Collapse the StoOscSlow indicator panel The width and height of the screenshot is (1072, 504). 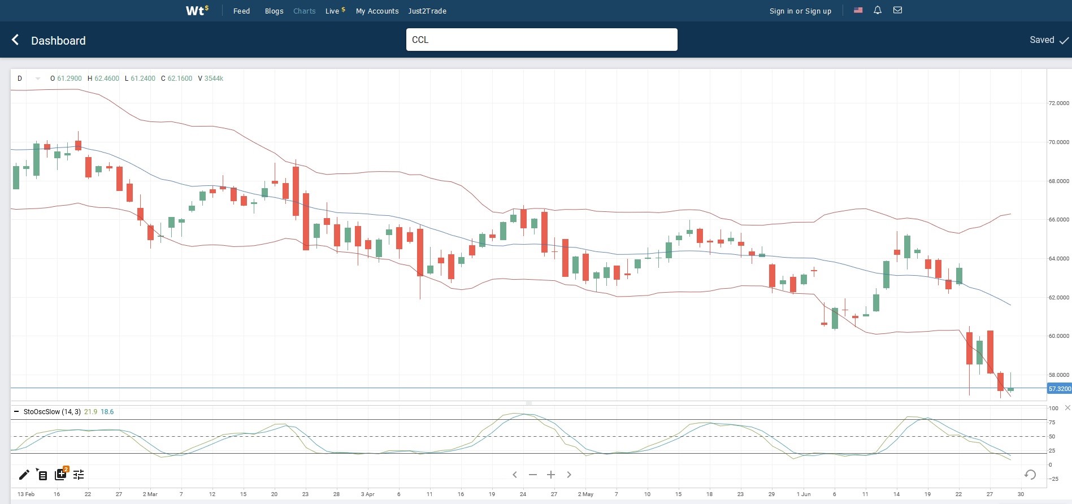(16, 412)
